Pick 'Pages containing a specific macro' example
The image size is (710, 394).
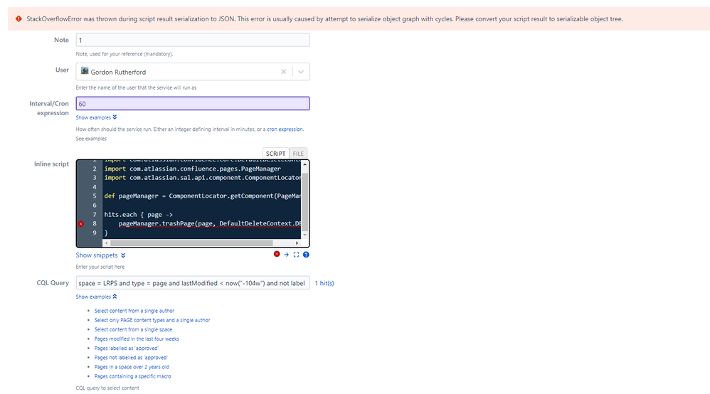click(132, 376)
